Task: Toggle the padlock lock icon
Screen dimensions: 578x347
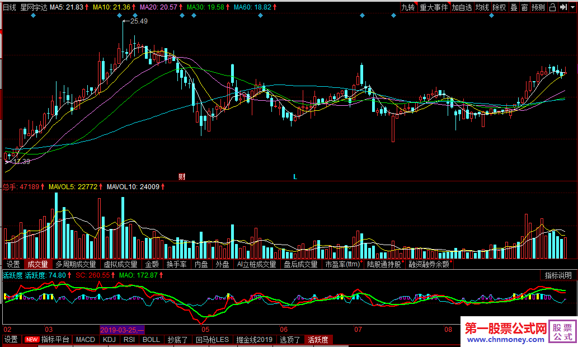Action: [552, 7]
